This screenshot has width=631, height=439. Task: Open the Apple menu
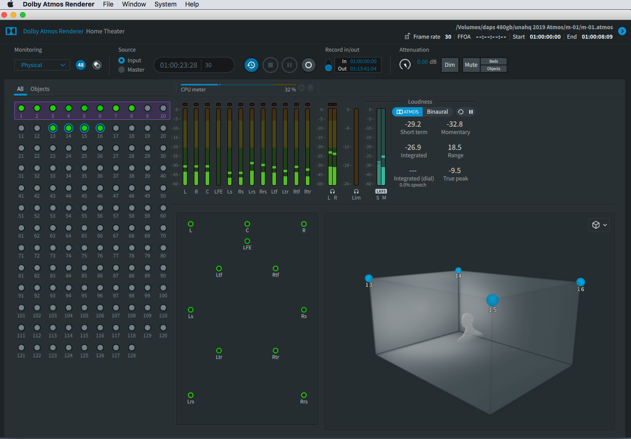click(10, 4)
